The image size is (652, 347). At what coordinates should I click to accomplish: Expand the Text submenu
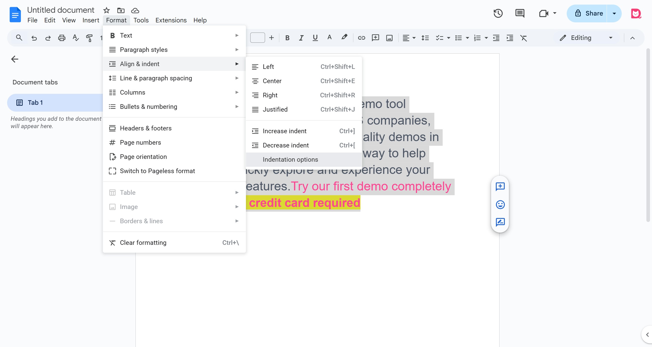pyautogui.click(x=174, y=35)
